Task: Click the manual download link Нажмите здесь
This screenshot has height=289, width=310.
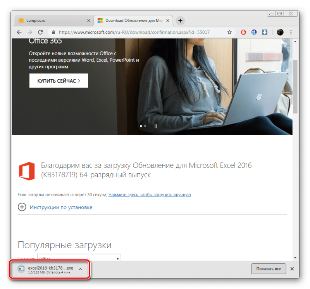Action: [x=150, y=195]
